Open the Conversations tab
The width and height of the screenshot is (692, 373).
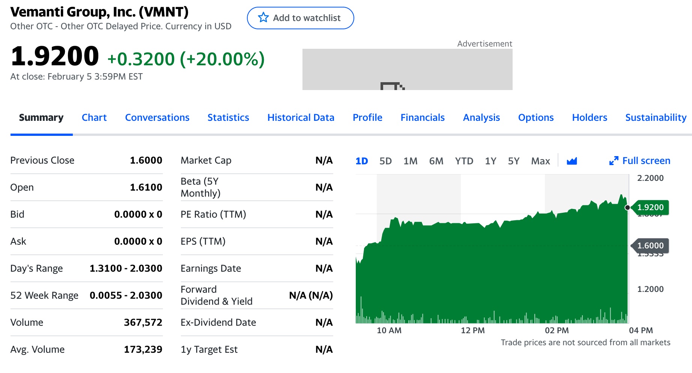(x=157, y=117)
